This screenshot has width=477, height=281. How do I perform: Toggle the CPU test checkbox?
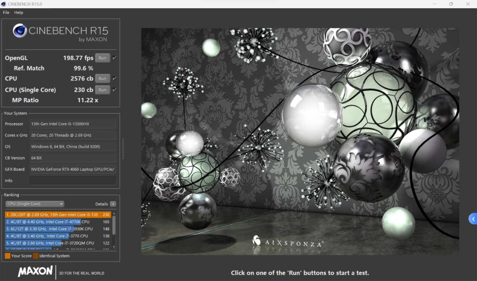tap(114, 79)
